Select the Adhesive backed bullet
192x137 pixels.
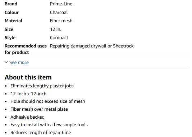(x=27, y=117)
